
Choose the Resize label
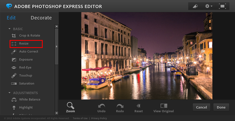click(x=24, y=44)
